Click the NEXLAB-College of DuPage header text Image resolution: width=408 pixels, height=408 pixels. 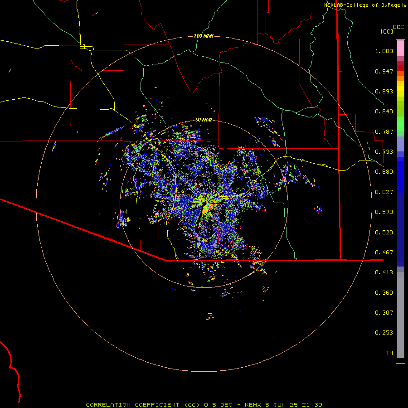tap(365, 5)
